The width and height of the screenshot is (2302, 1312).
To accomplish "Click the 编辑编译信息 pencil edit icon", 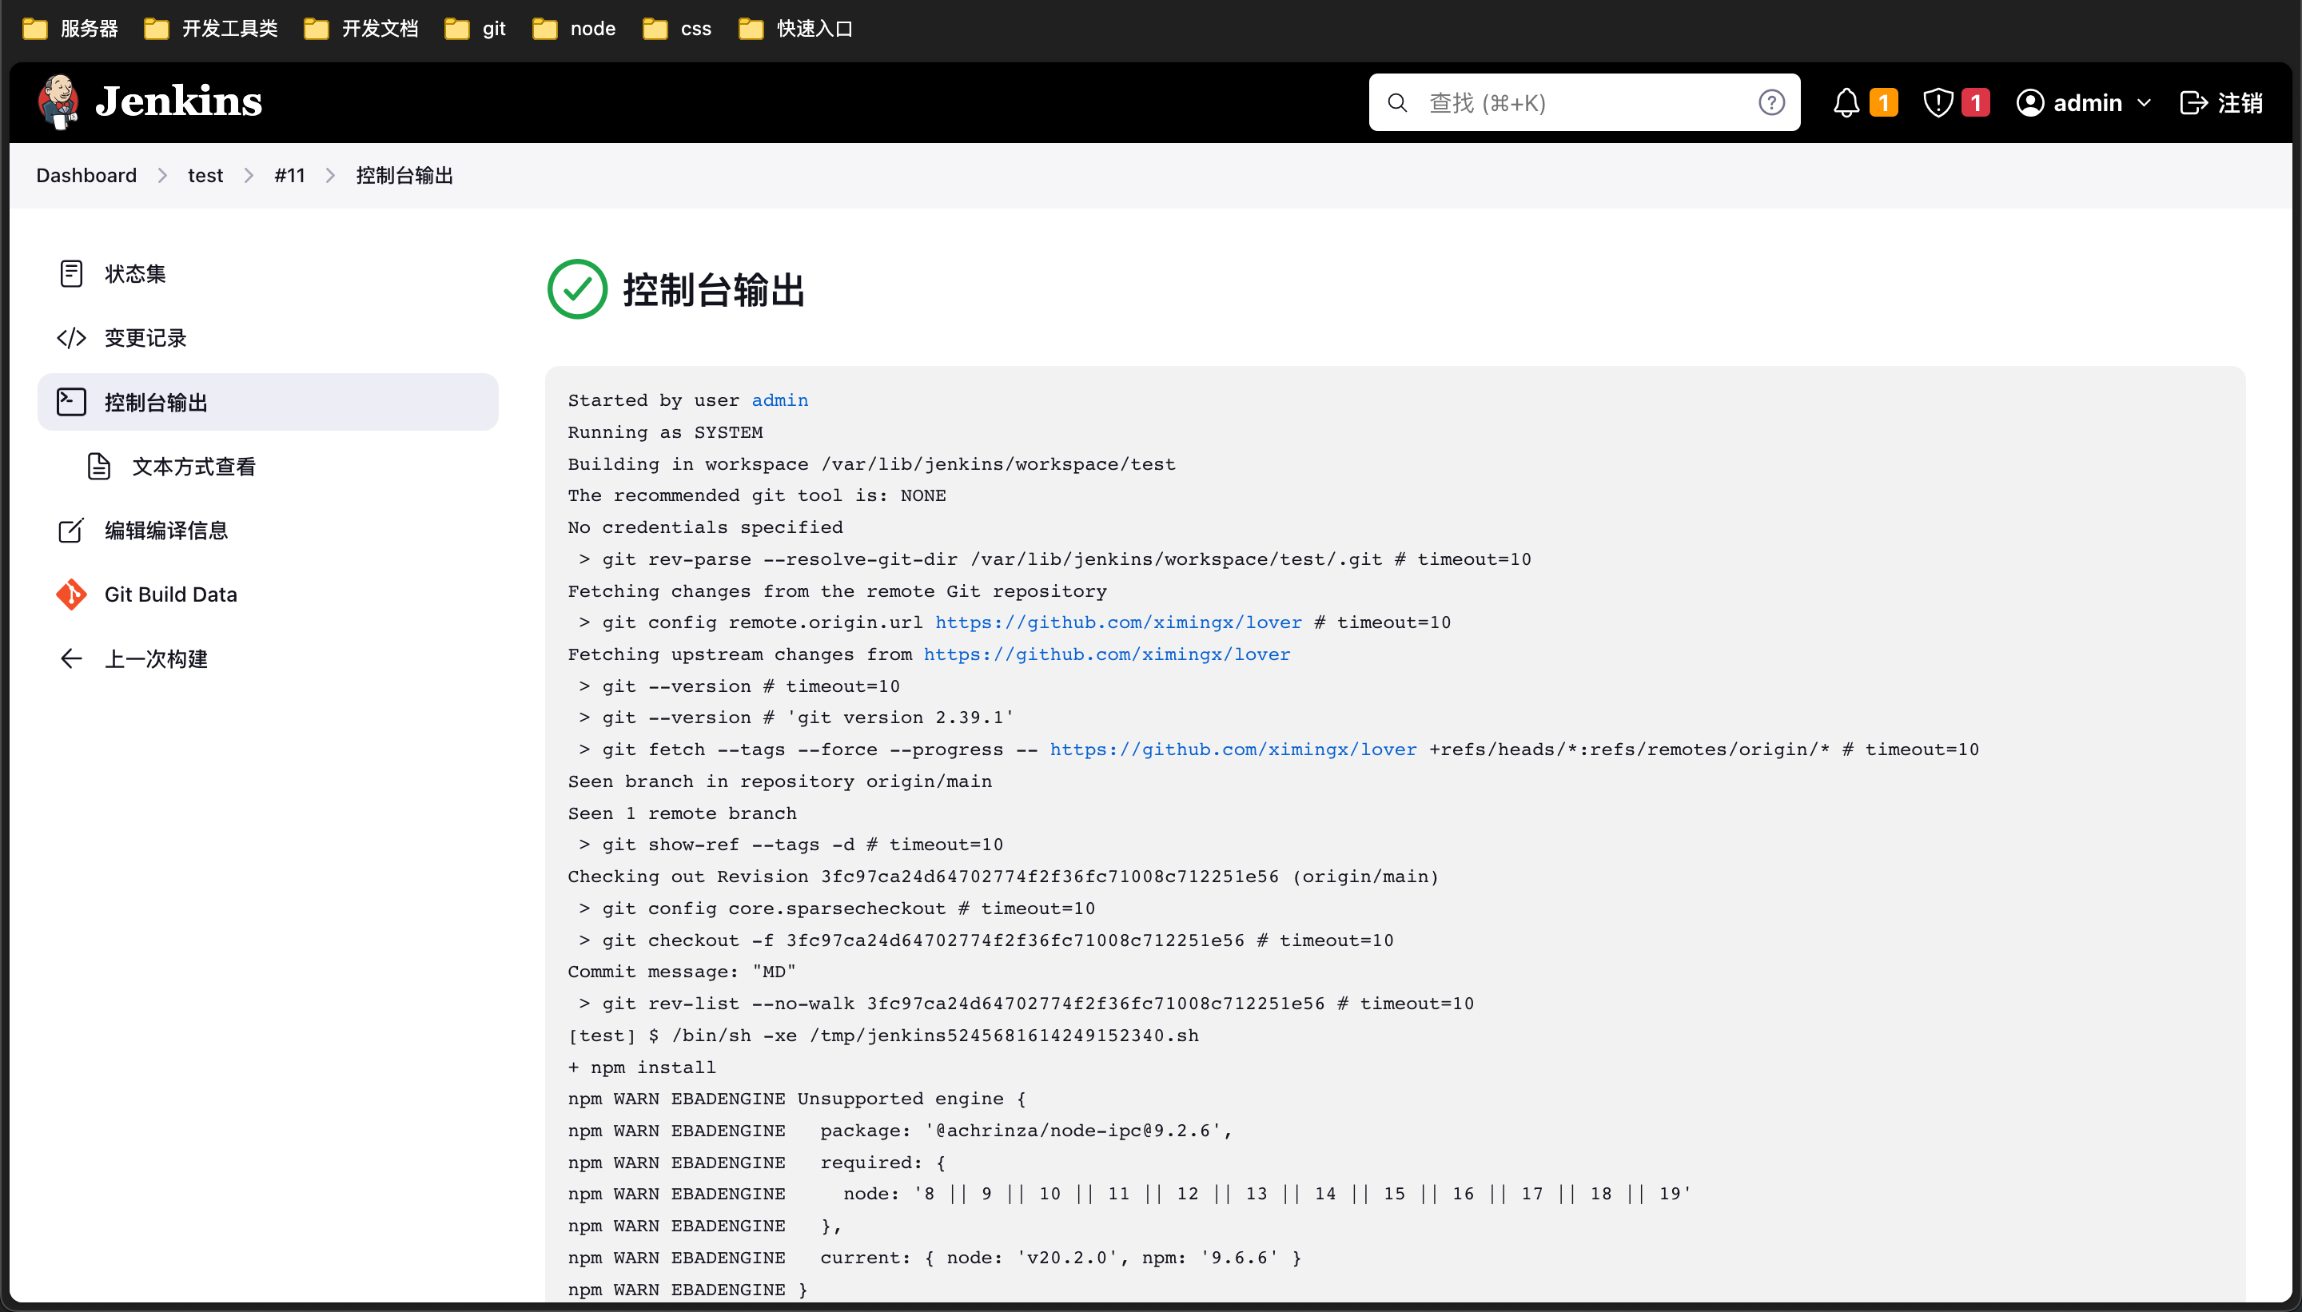I will pos(71,530).
